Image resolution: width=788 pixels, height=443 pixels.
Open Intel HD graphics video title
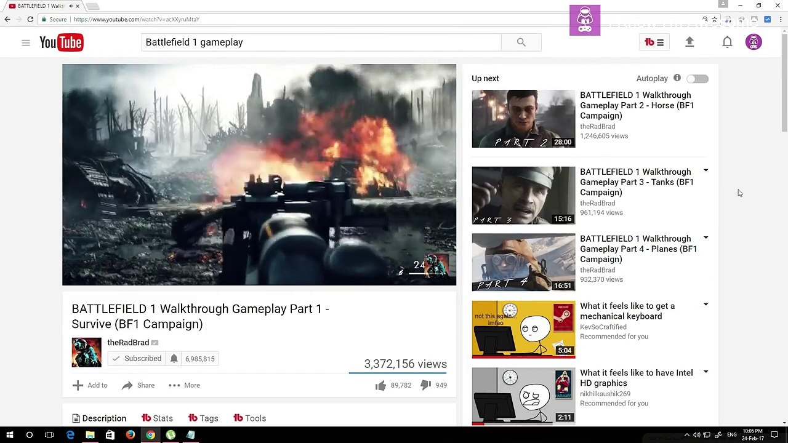point(637,378)
